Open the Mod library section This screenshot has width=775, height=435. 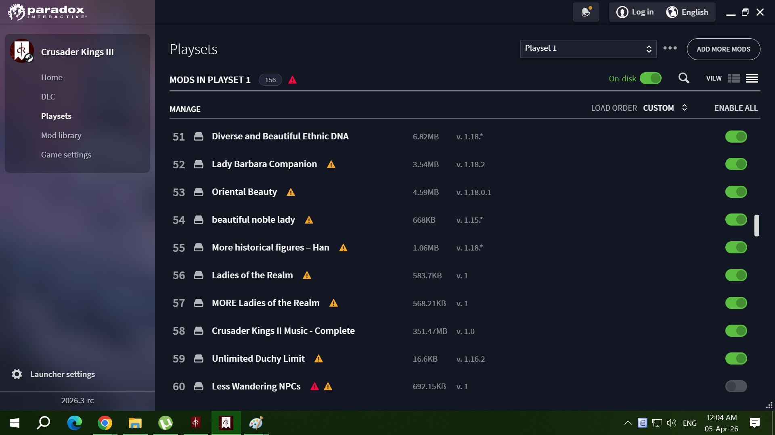click(61, 135)
